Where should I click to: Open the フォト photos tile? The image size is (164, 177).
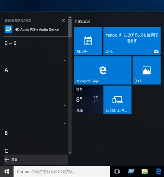click(147, 70)
